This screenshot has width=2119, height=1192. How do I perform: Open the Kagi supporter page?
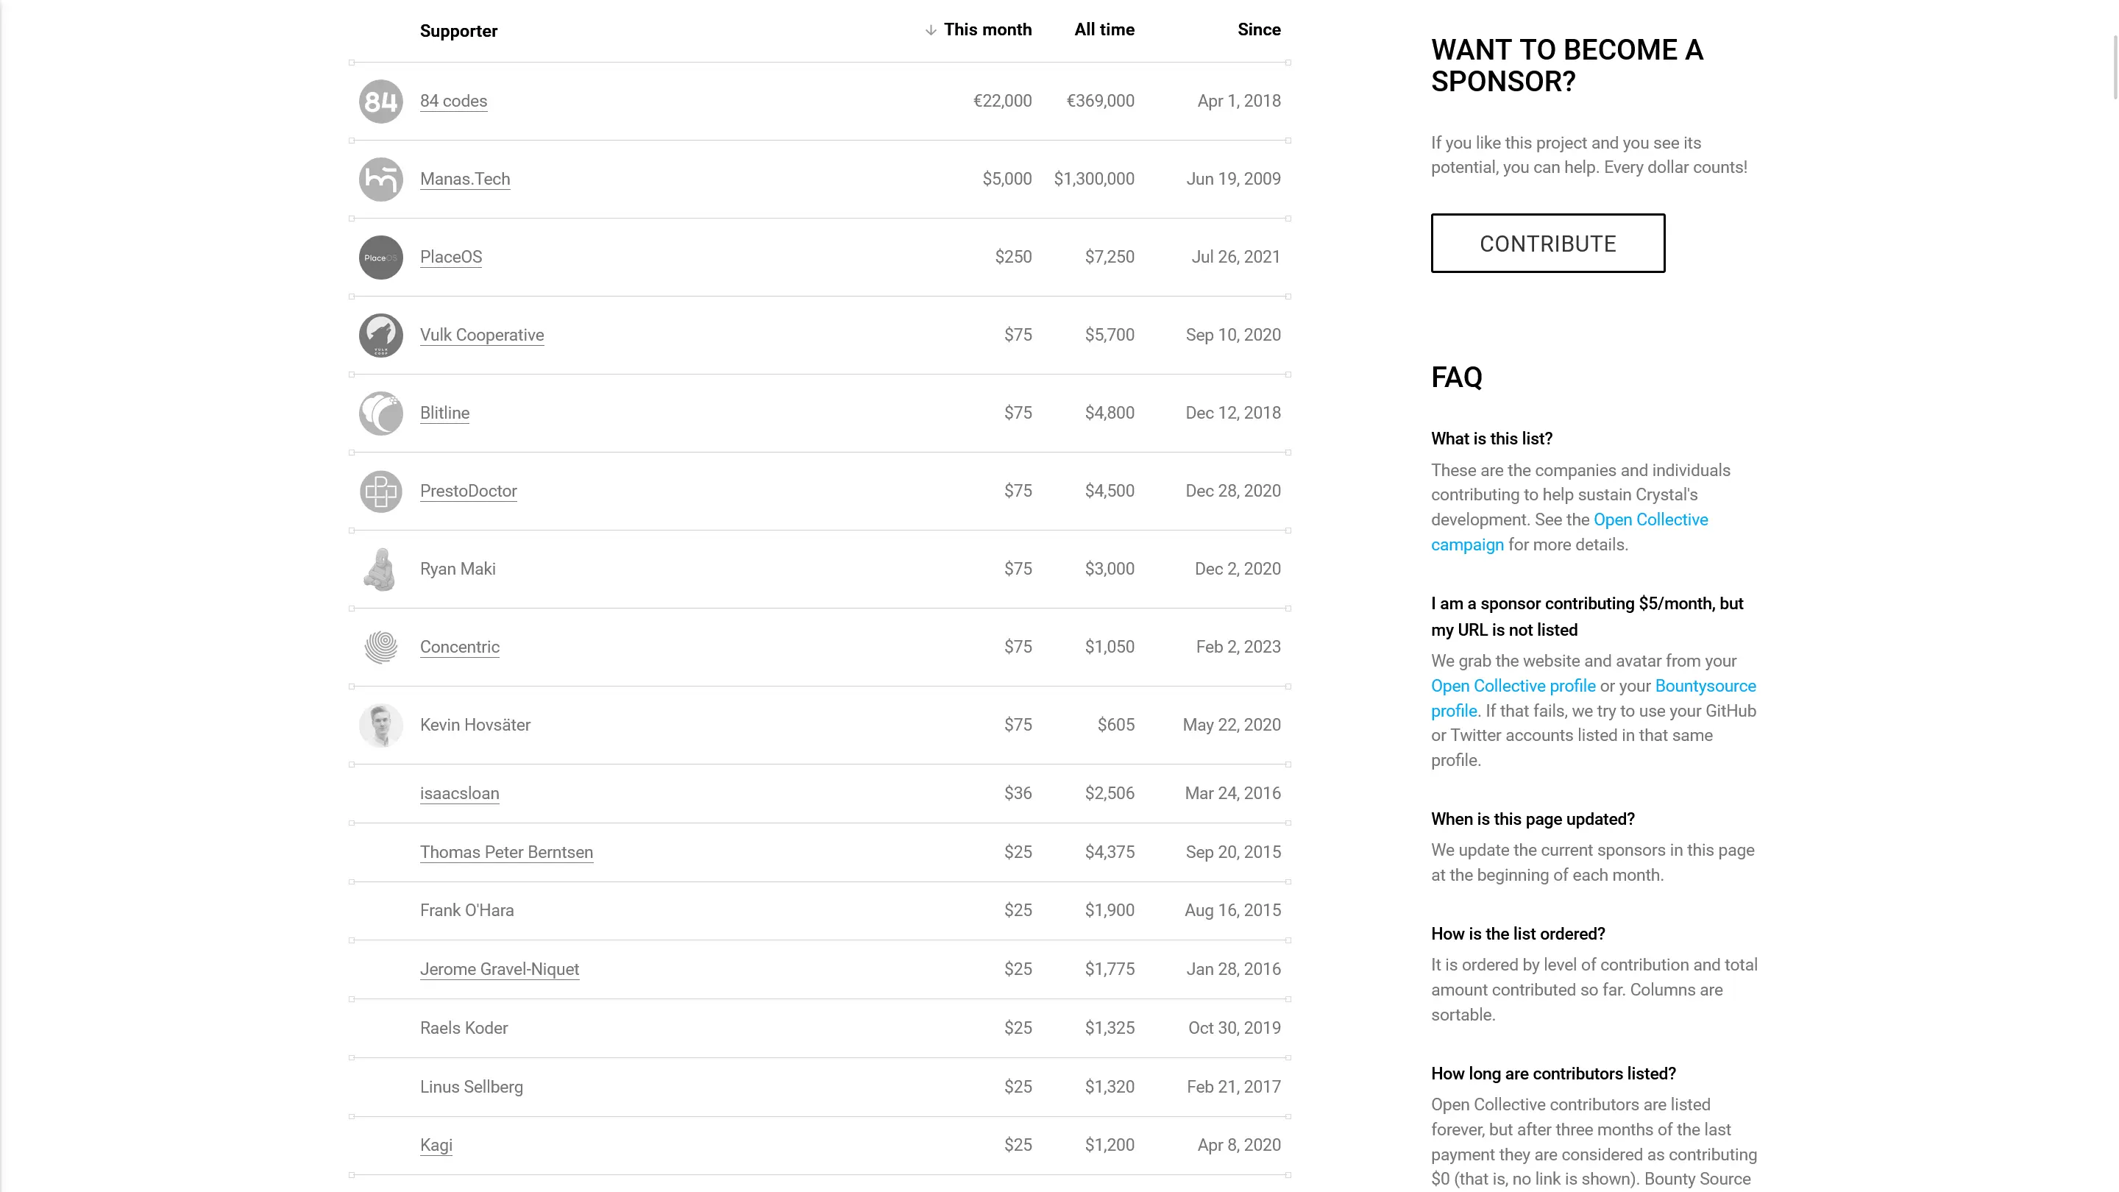(435, 1145)
